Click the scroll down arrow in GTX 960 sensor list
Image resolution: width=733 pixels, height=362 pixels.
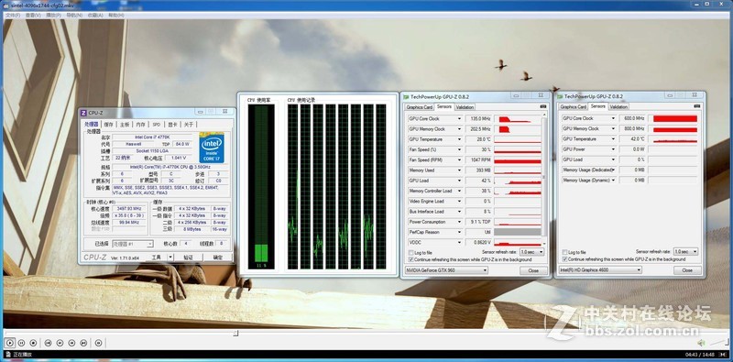[543, 244]
